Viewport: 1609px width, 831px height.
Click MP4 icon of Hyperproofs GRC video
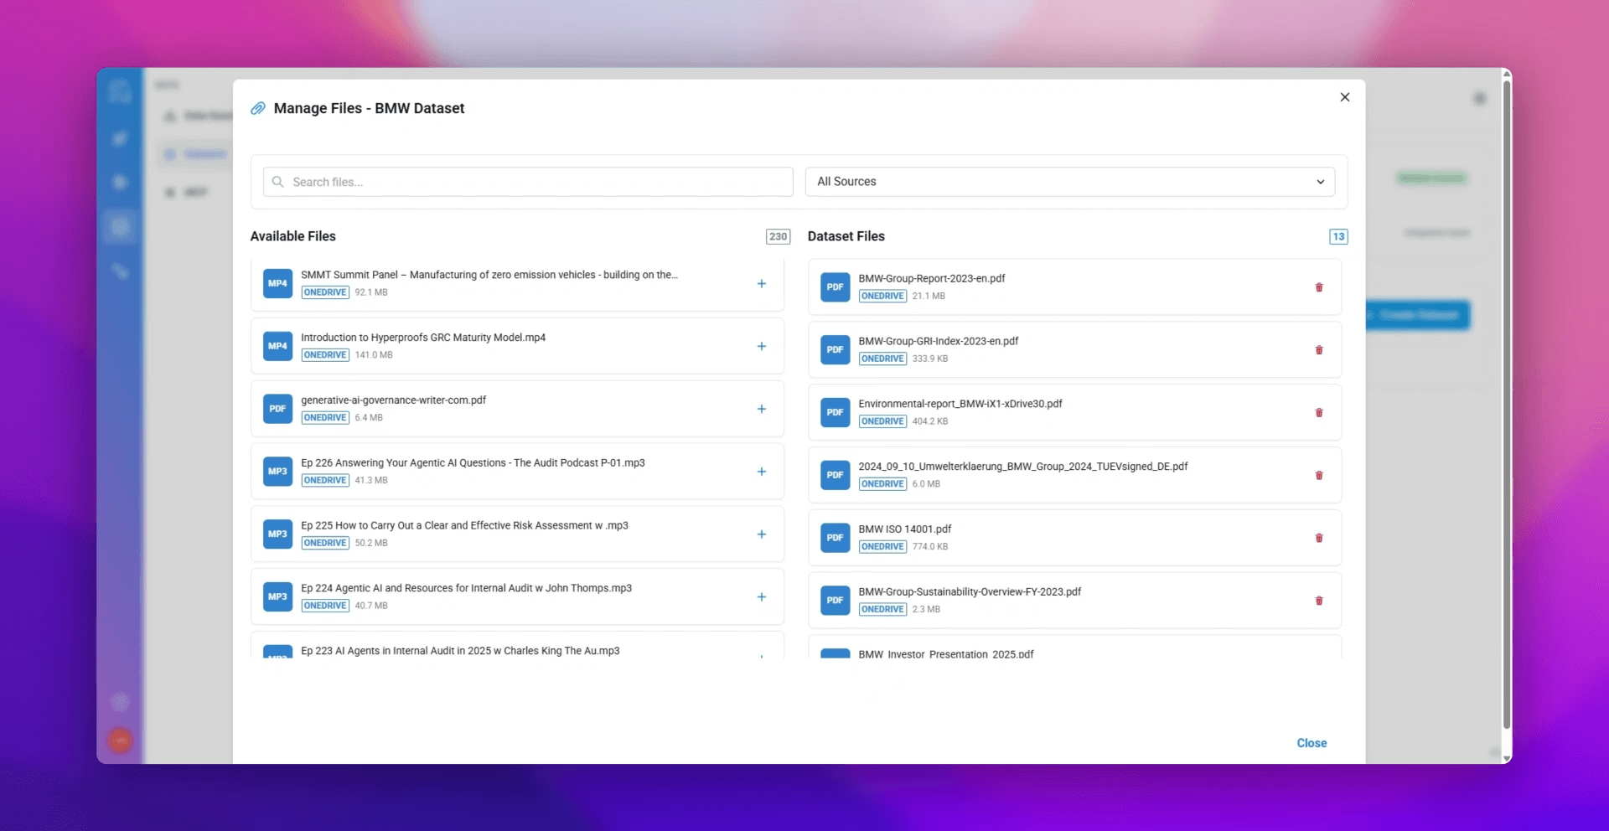tap(277, 346)
